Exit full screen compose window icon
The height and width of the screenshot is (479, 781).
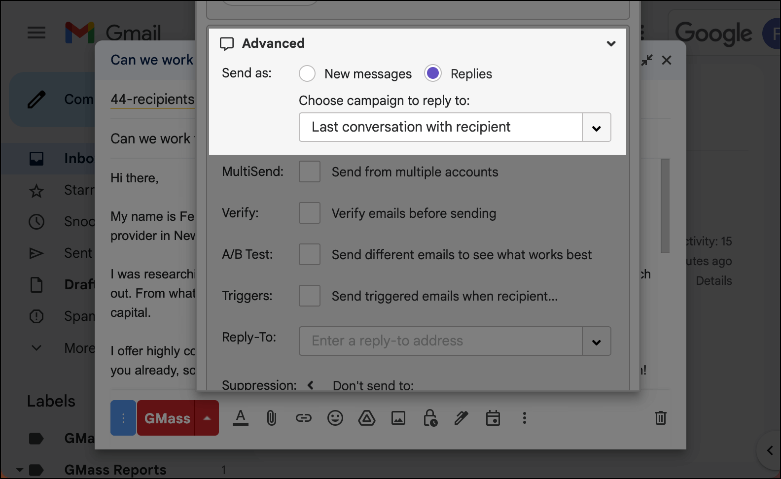(647, 60)
